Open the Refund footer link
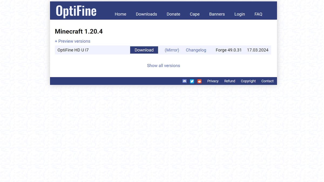 pos(230,81)
